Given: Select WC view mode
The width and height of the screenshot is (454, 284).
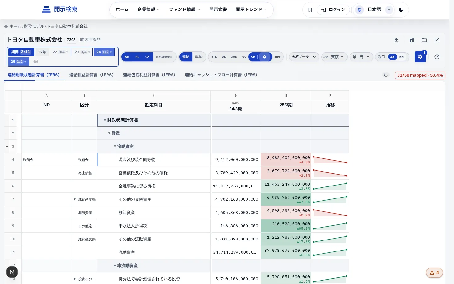Looking at the screenshot, I should 244,57.
